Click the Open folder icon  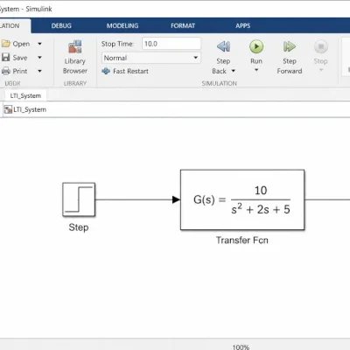coord(5,44)
